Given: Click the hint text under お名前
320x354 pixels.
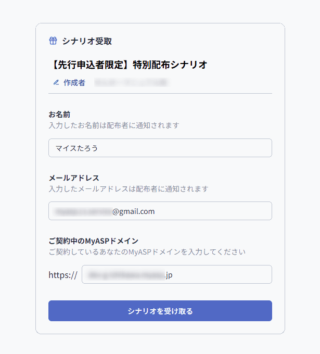Looking at the screenshot, I should tap(113, 125).
